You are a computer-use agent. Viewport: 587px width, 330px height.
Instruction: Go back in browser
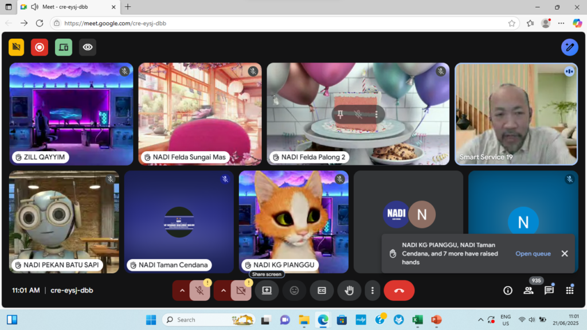pos(8,23)
